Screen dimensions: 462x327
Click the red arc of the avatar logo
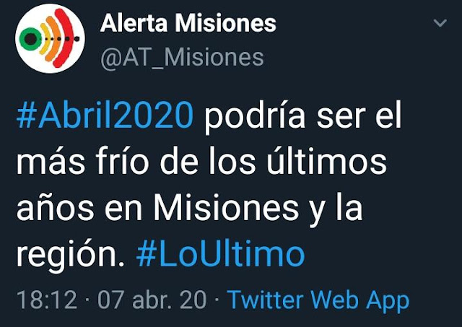pyautogui.click(x=65, y=38)
